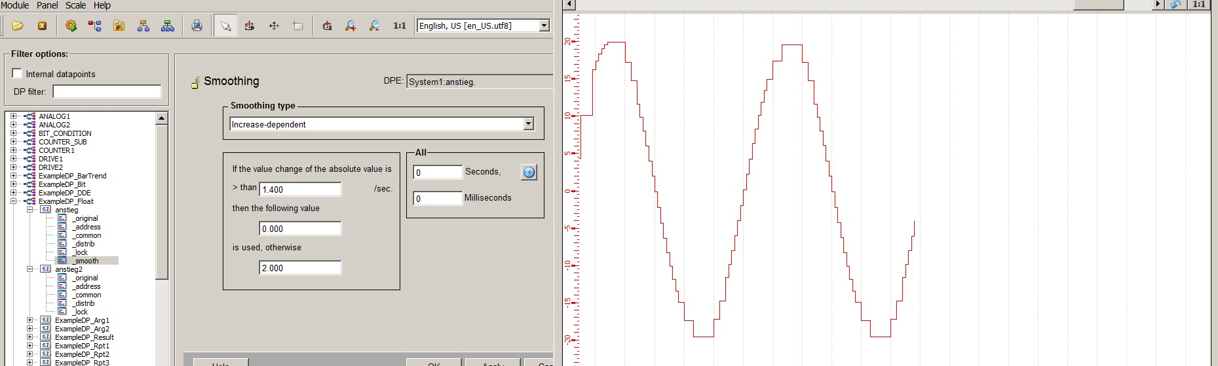The image size is (1218, 366).
Task: Click the 1:1 scale toolbar icon
Action: [x=399, y=26]
